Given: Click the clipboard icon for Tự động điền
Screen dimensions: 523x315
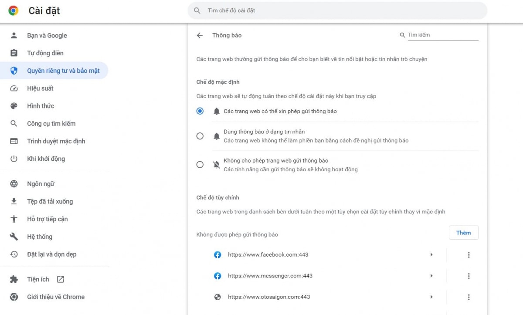Looking at the screenshot, I should [14, 53].
